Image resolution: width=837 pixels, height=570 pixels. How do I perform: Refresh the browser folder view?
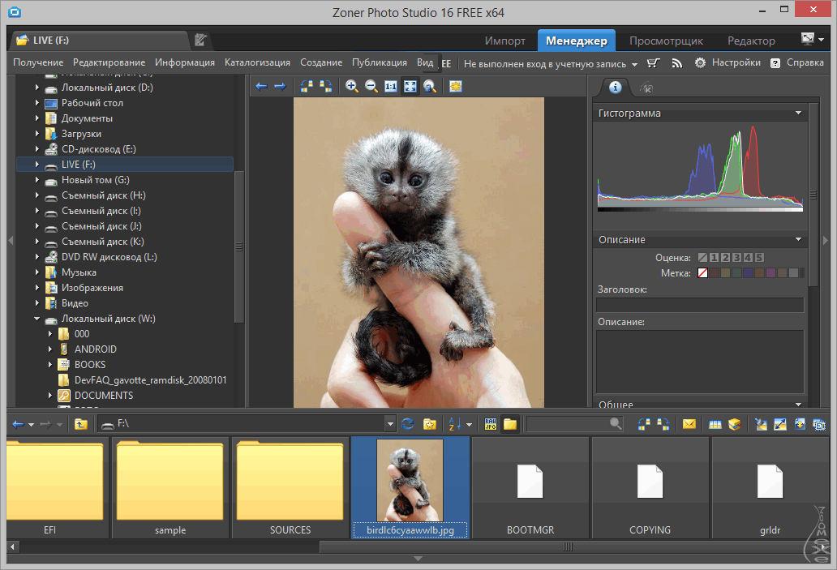pos(408,424)
